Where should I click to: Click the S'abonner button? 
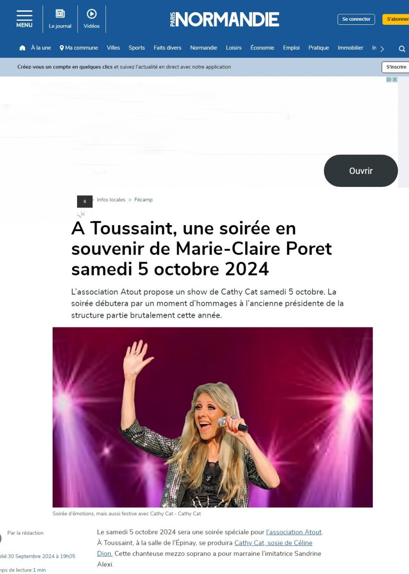(x=396, y=19)
